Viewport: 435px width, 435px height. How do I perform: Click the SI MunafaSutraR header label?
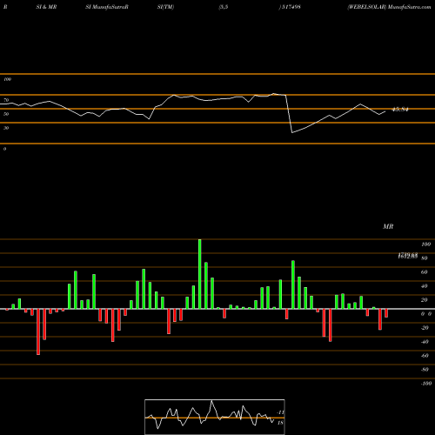(107, 7)
